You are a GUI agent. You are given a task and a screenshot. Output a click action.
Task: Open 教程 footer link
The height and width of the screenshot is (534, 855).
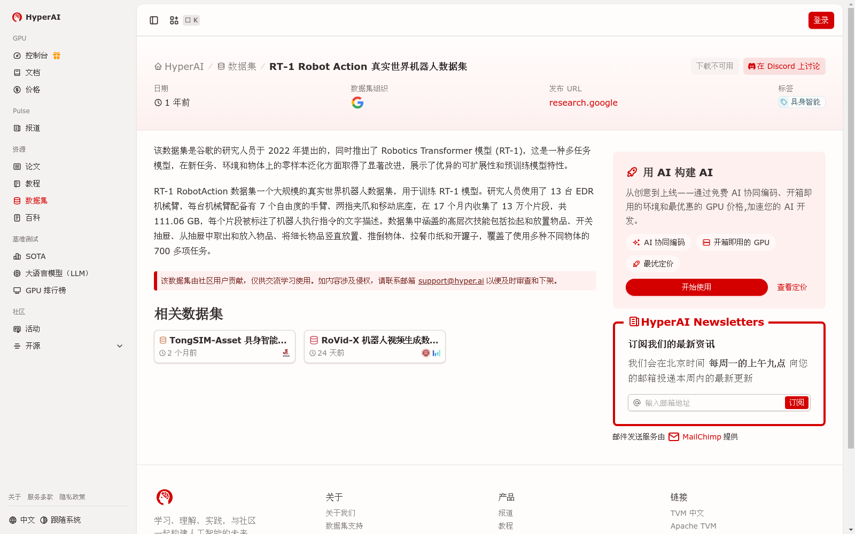506,526
